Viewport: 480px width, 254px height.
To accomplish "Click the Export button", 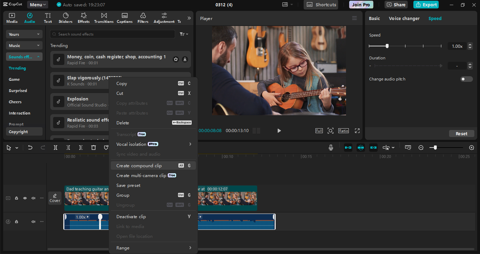I will coord(426,5).
